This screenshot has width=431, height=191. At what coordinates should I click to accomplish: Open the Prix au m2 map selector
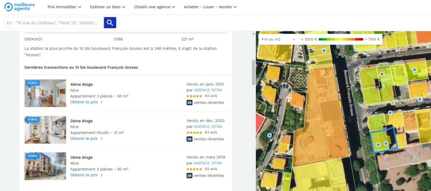(x=278, y=39)
